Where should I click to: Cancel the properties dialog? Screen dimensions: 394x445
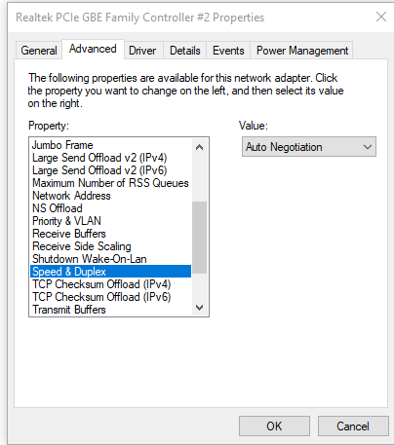(x=353, y=426)
